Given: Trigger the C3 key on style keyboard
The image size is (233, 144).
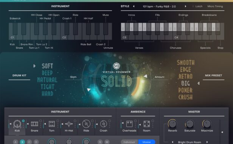Looking at the screenshot, I should tap(124, 37).
